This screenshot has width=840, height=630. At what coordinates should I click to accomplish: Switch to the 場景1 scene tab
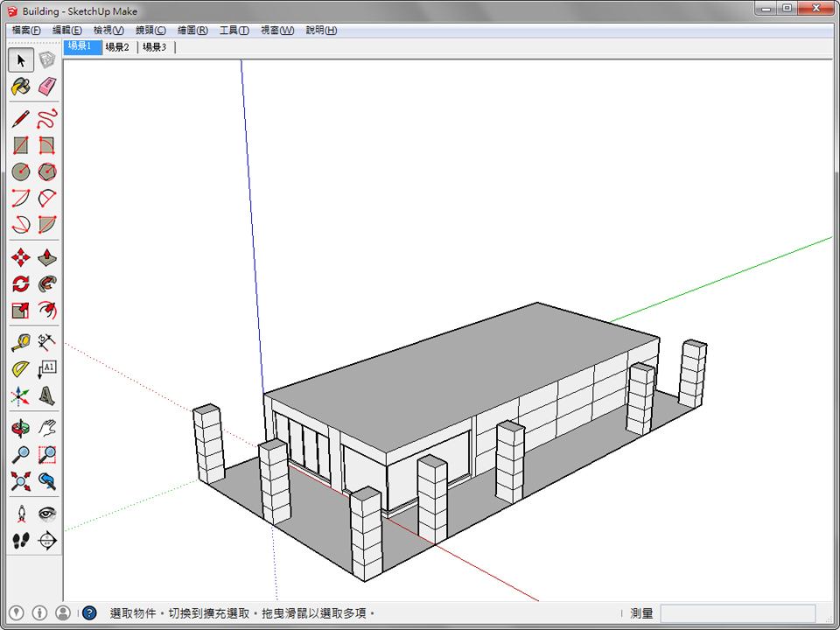point(82,46)
